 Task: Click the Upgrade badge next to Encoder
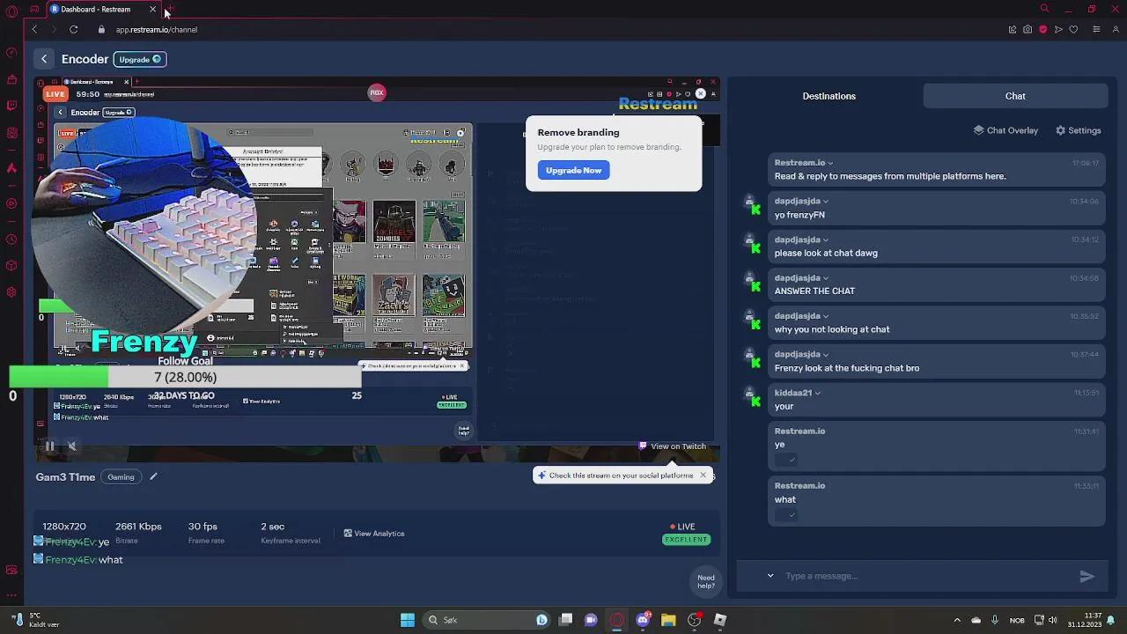[139, 59]
